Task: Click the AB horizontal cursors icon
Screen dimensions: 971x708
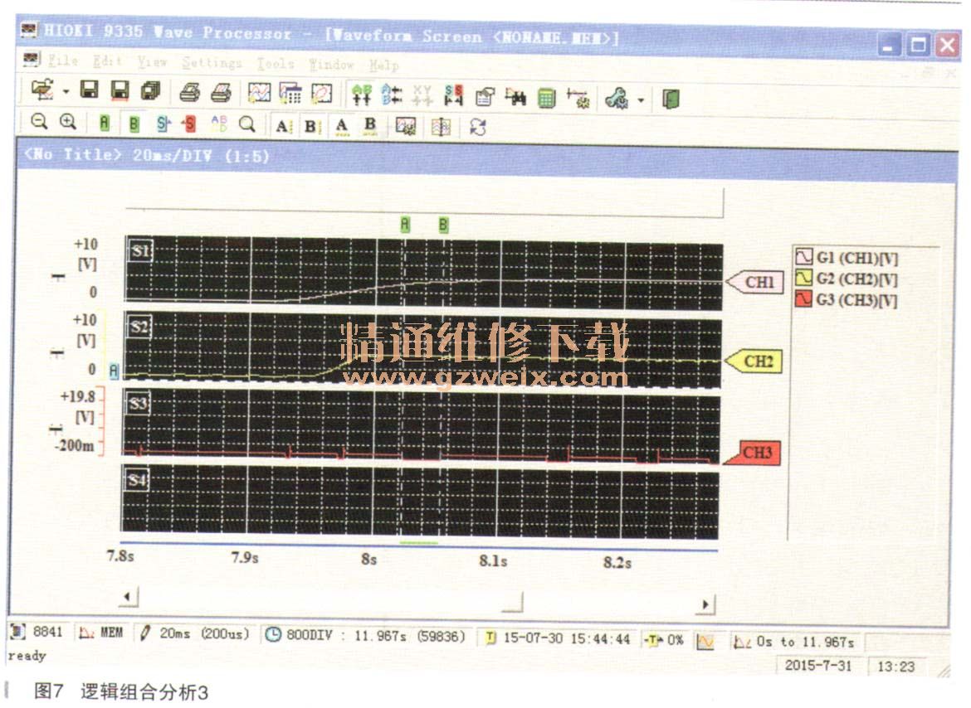Action: point(392,95)
